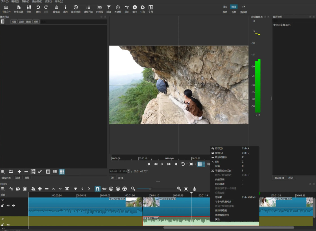Click the 撤销 (undo) arrow icon
The width and height of the screenshot is (316, 231).
pos(38,9)
